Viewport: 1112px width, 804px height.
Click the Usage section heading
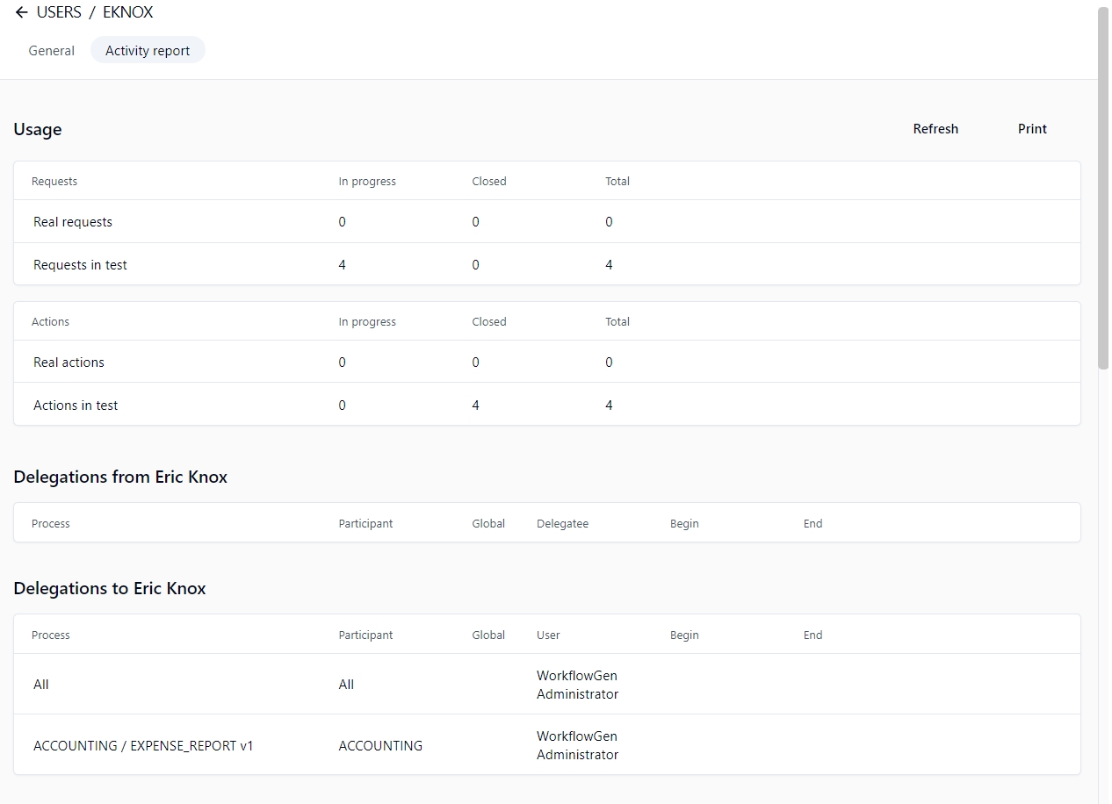coord(38,130)
